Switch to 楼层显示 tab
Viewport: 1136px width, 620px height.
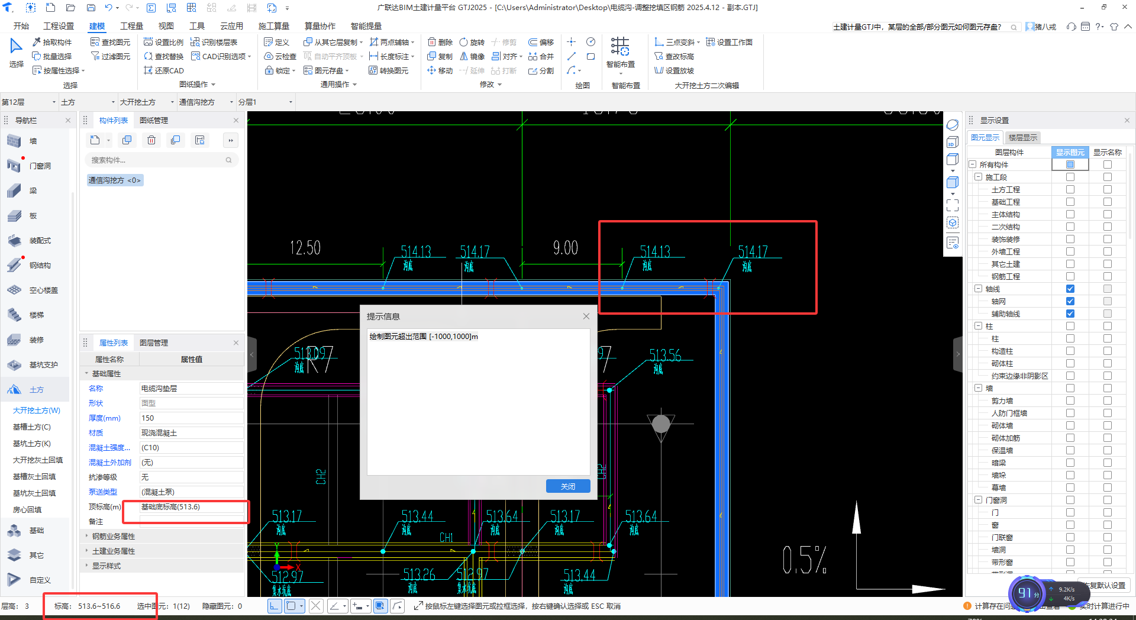pos(1022,137)
